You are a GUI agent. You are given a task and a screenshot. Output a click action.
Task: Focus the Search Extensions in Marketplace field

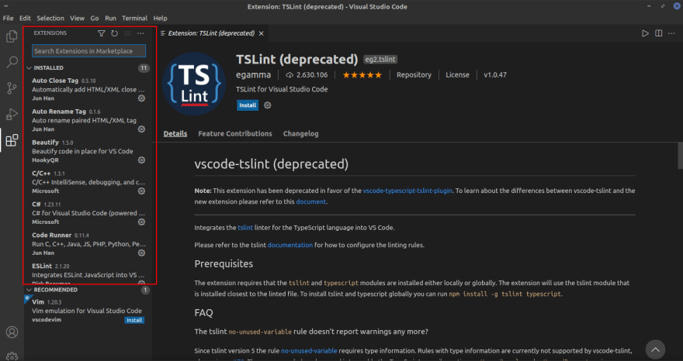[x=88, y=51]
